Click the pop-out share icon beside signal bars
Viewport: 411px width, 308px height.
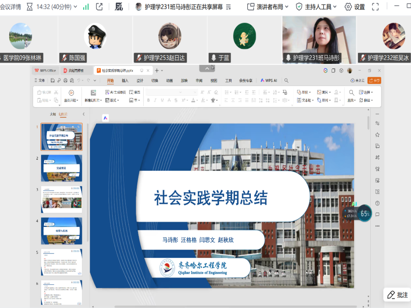click(99, 7)
